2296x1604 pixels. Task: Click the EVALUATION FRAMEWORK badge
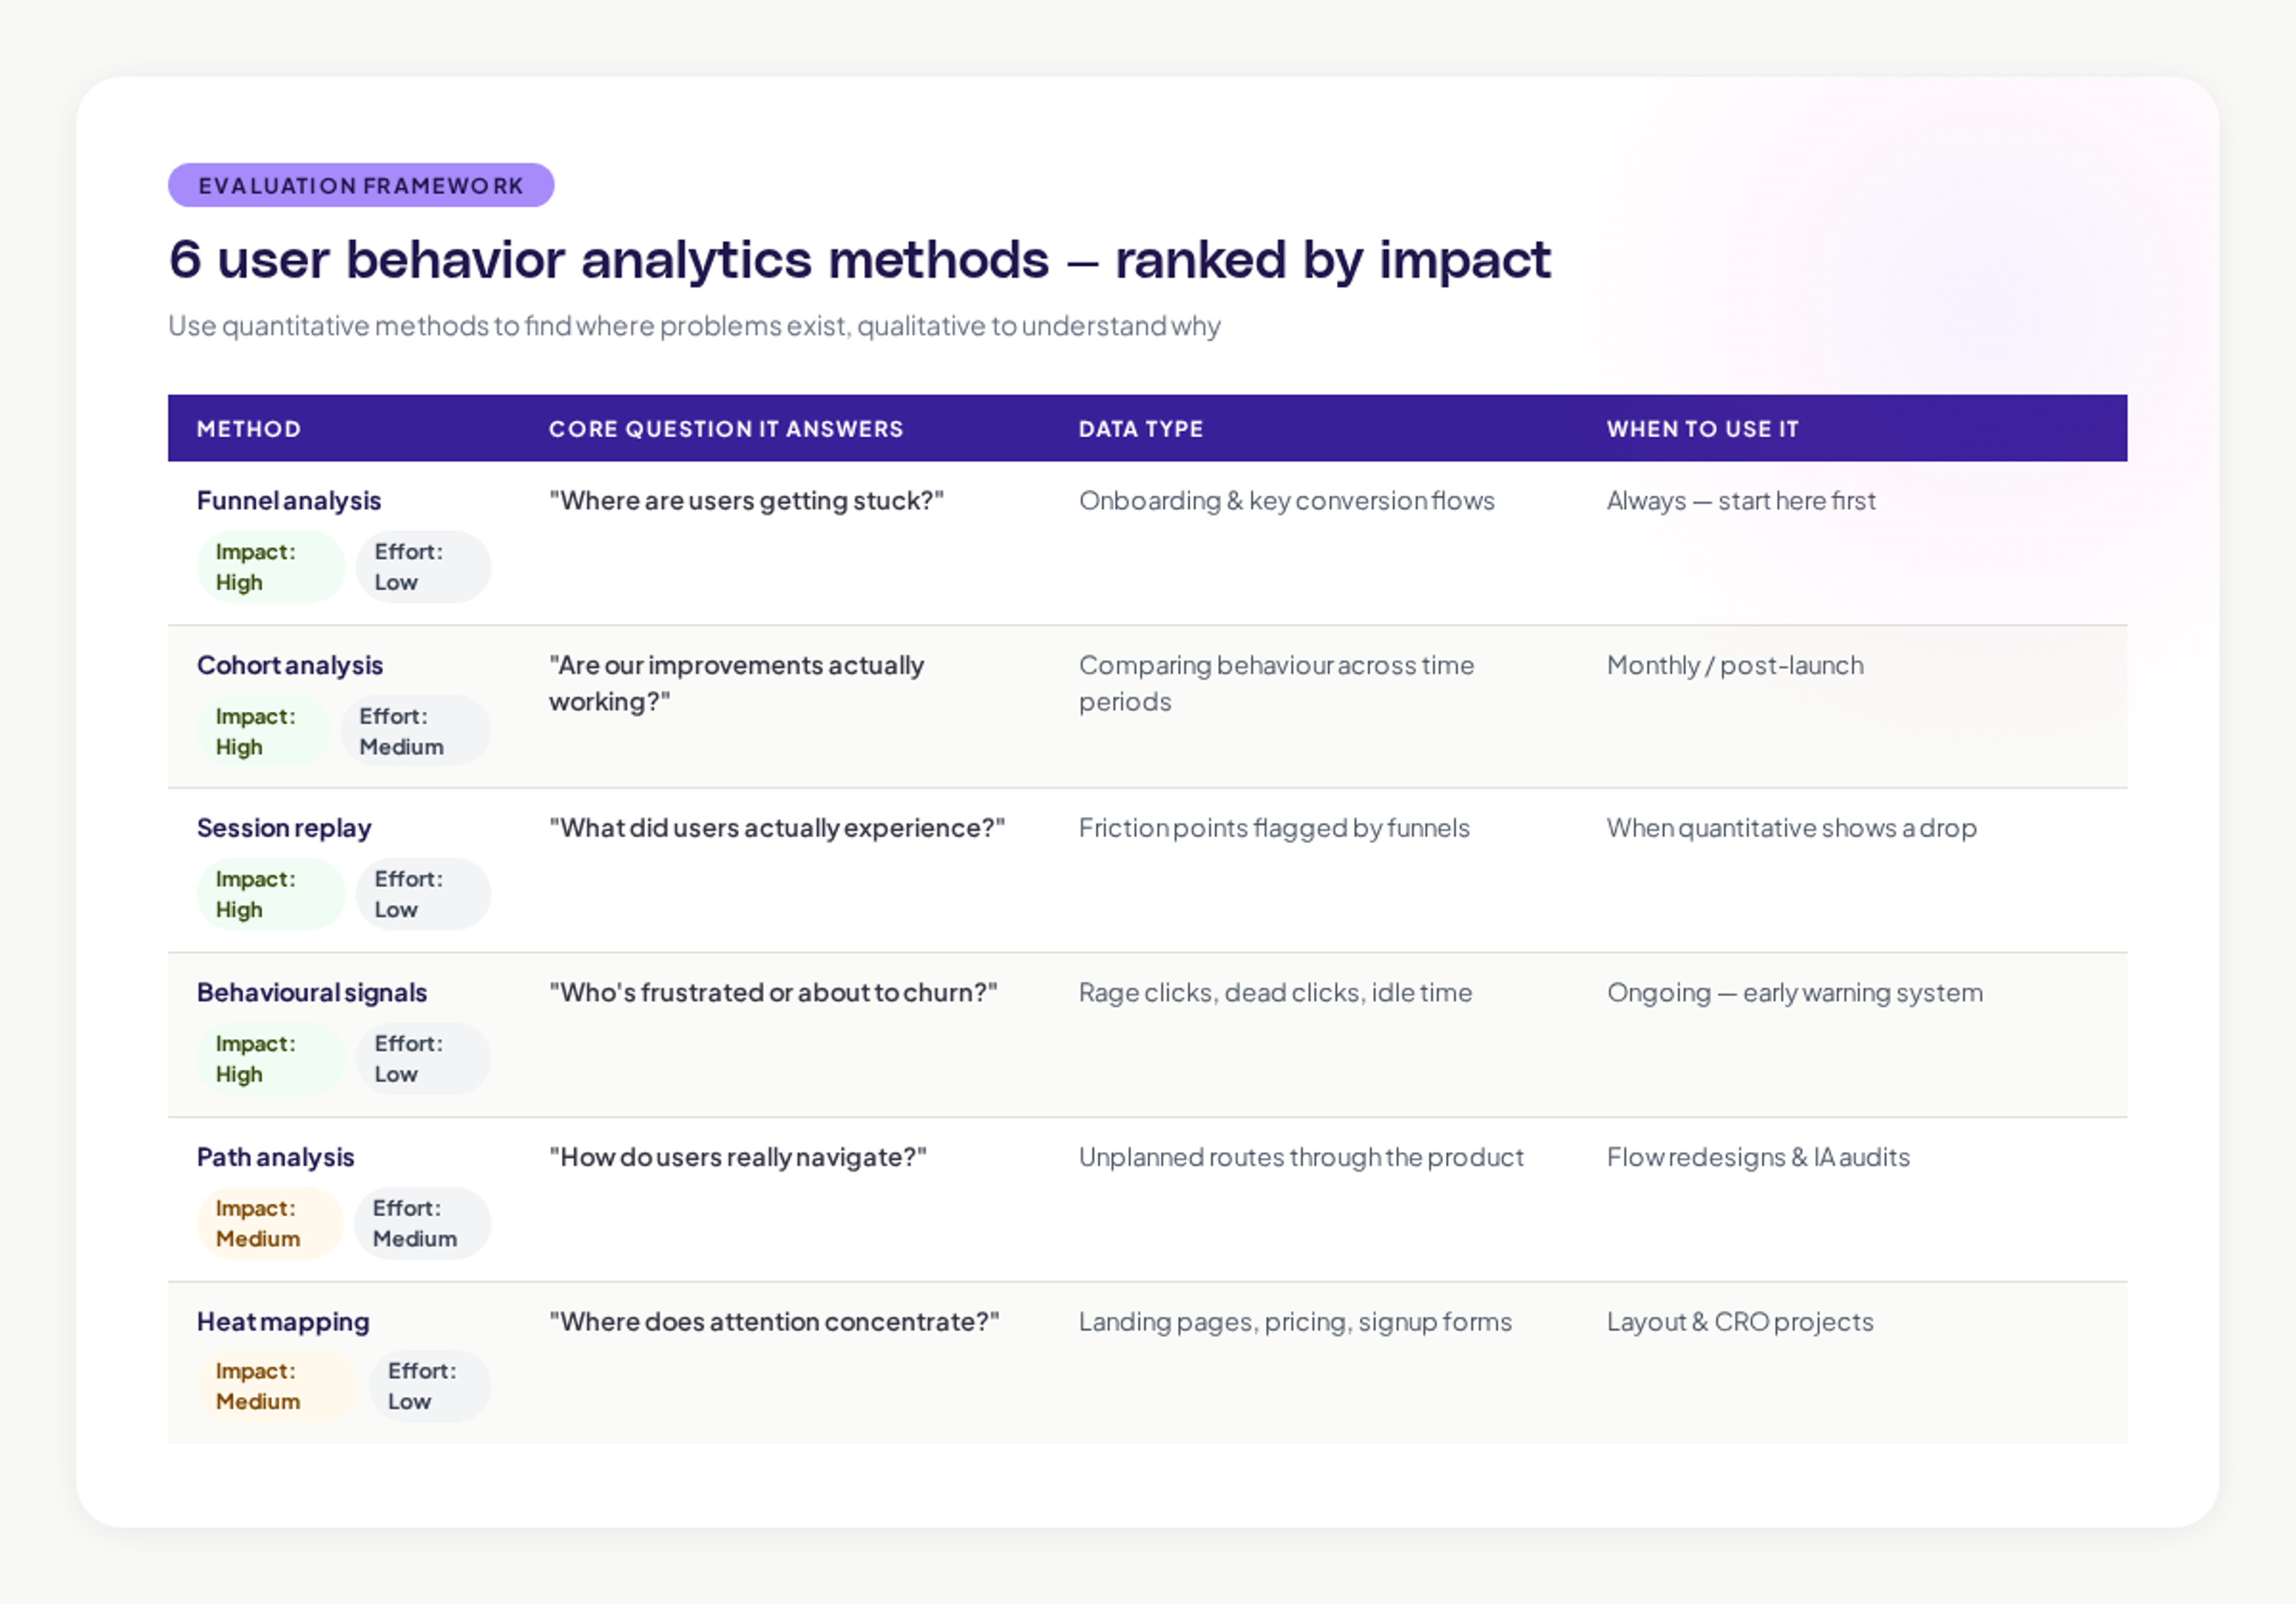tap(361, 185)
